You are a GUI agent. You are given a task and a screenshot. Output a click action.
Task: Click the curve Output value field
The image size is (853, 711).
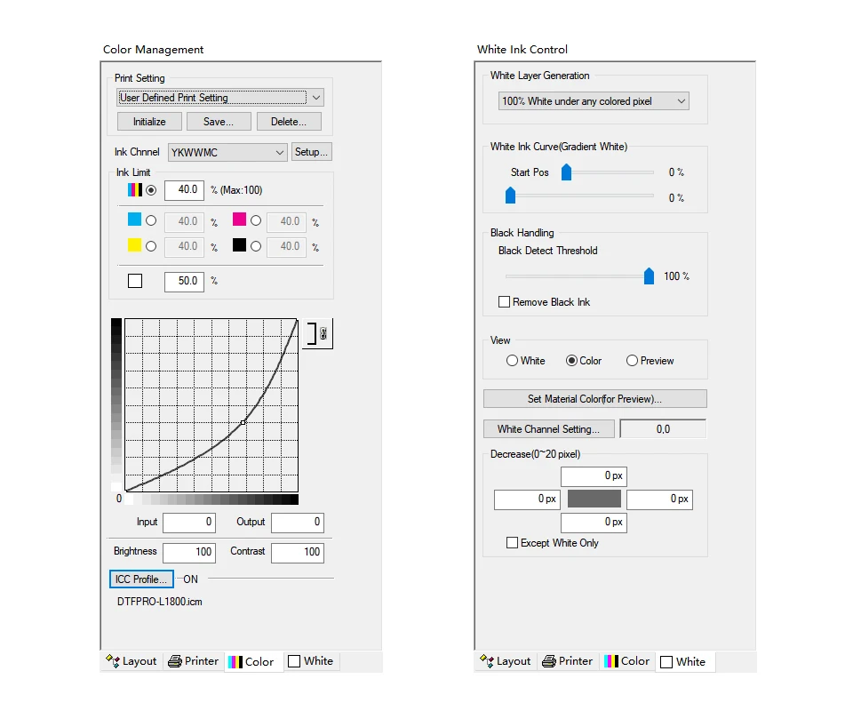298,523
